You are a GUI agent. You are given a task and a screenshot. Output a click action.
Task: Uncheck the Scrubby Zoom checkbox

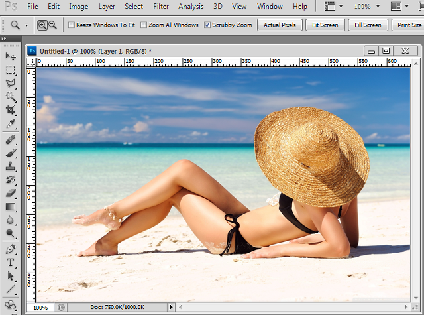click(207, 25)
